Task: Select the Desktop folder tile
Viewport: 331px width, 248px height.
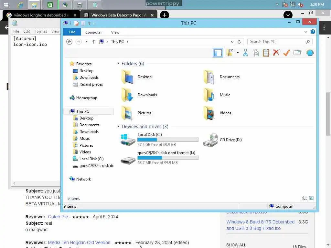Action: click(137, 77)
